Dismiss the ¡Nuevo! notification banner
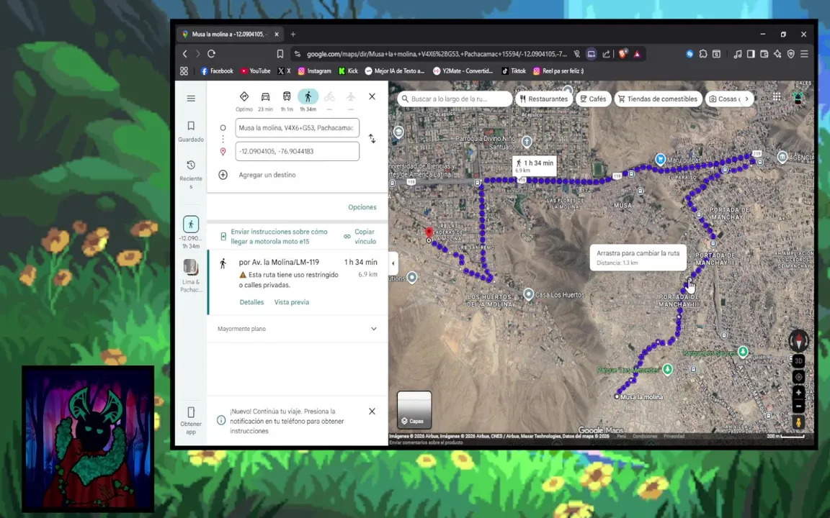The height and width of the screenshot is (518, 830). point(372,412)
